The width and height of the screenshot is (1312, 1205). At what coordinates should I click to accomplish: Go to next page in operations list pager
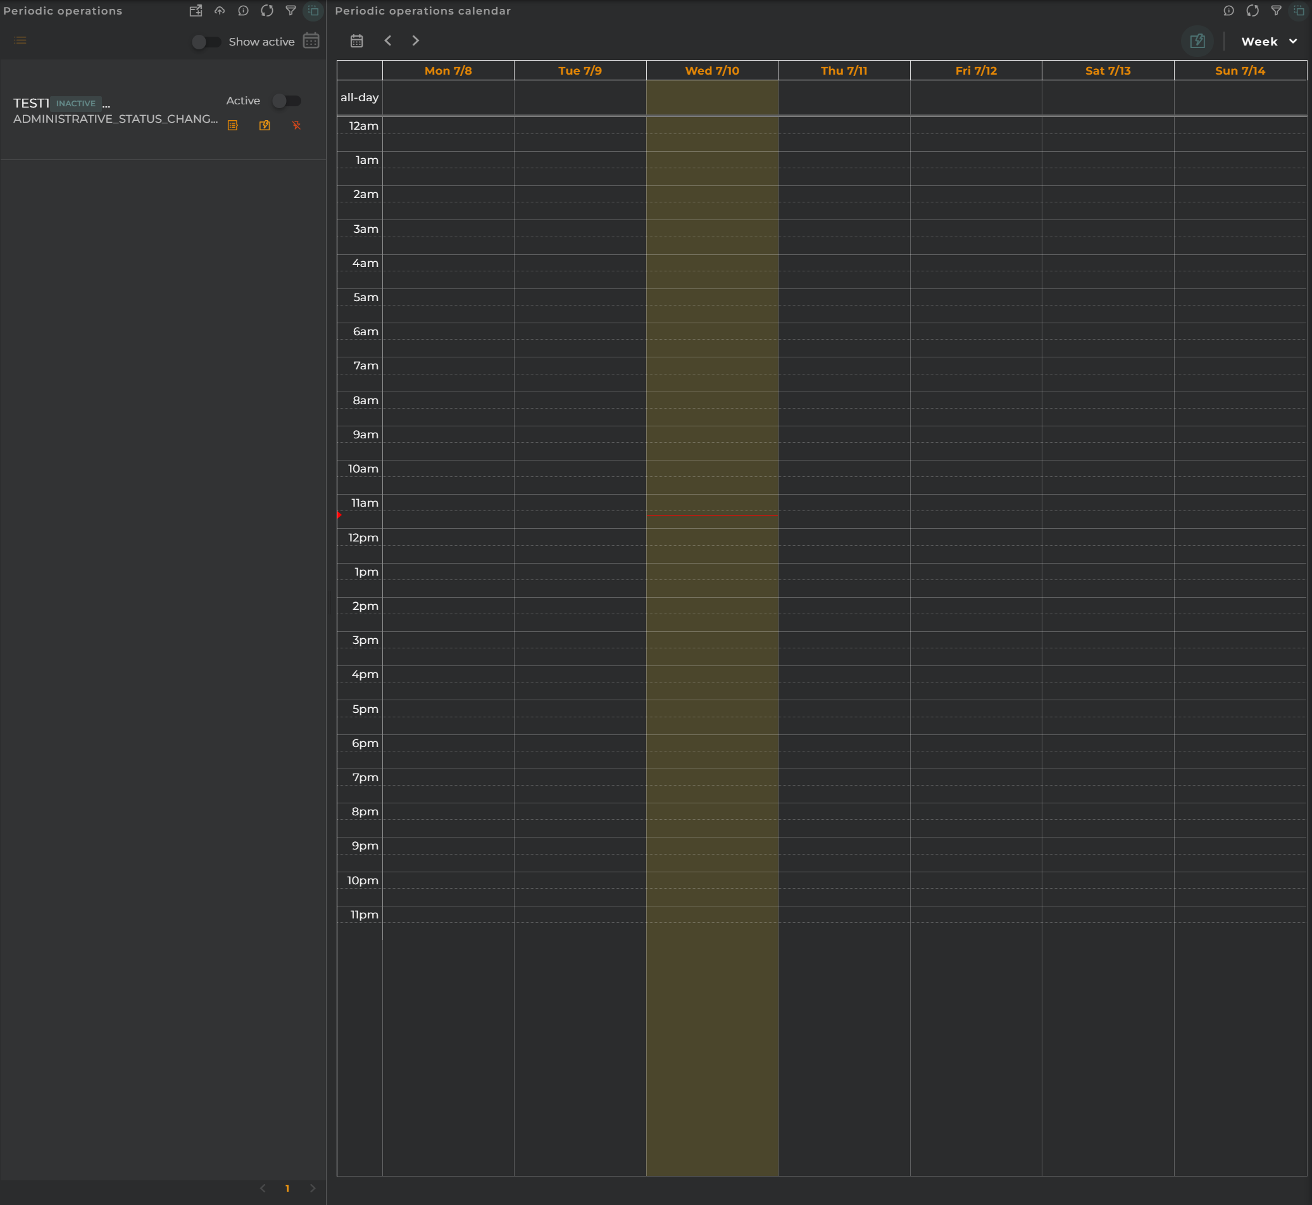point(313,1188)
